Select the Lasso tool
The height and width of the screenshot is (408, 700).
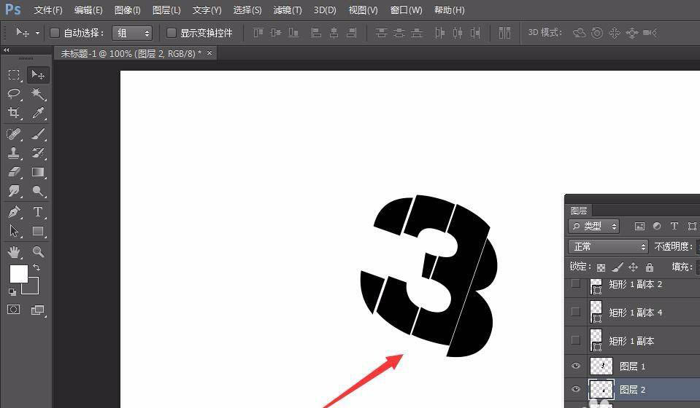[x=14, y=93]
